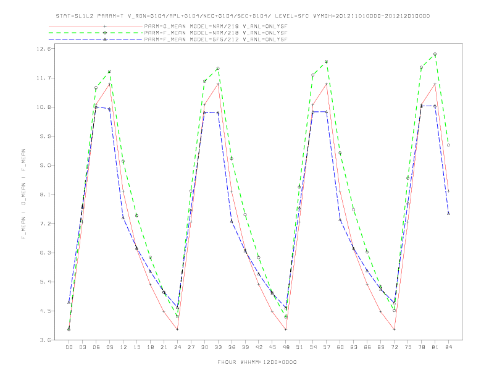This screenshot has width=489, height=378.
Task: Click x-axis hour label 09
Action: (109, 347)
